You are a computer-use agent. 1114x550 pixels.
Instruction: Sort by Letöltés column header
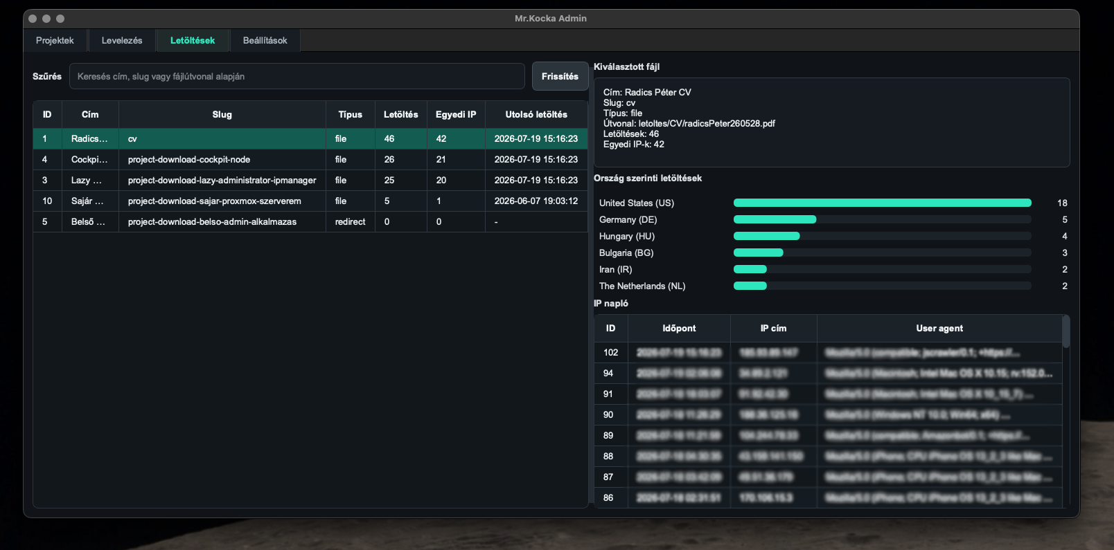(x=401, y=115)
